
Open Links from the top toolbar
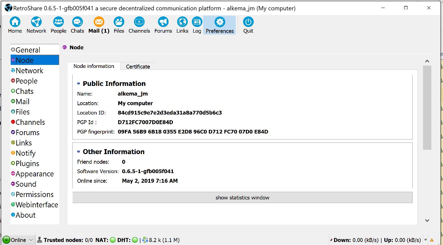(183, 25)
